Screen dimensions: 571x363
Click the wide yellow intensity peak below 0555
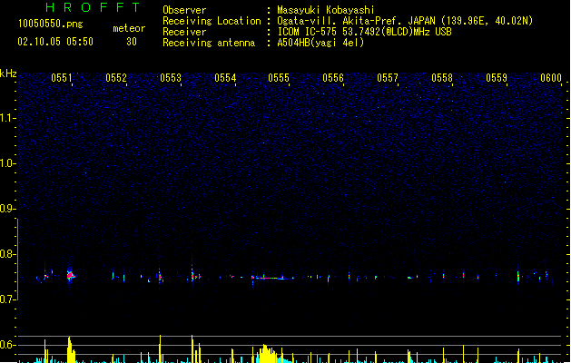click(268, 354)
